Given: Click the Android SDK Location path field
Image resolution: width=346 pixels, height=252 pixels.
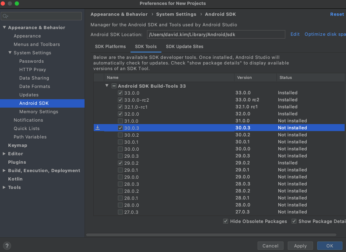Looking at the screenshot, I should pos(216,34).
